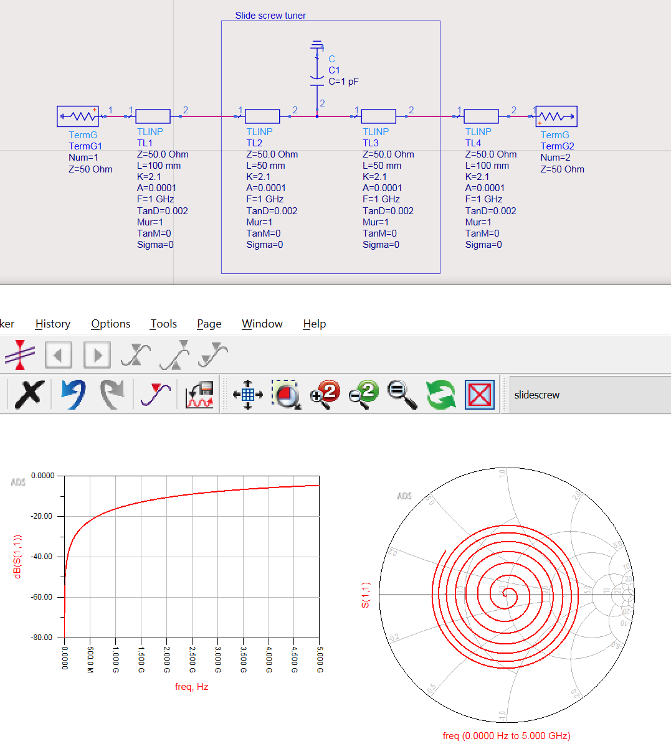Click the magnifier with equals sign
671x749 pixels.
click(x=402, y=395)
